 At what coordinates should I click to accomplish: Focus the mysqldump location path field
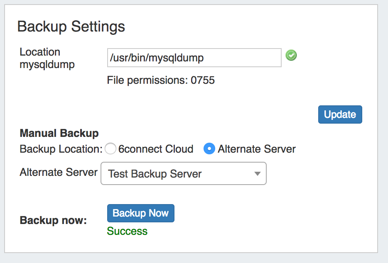(194, 58)
